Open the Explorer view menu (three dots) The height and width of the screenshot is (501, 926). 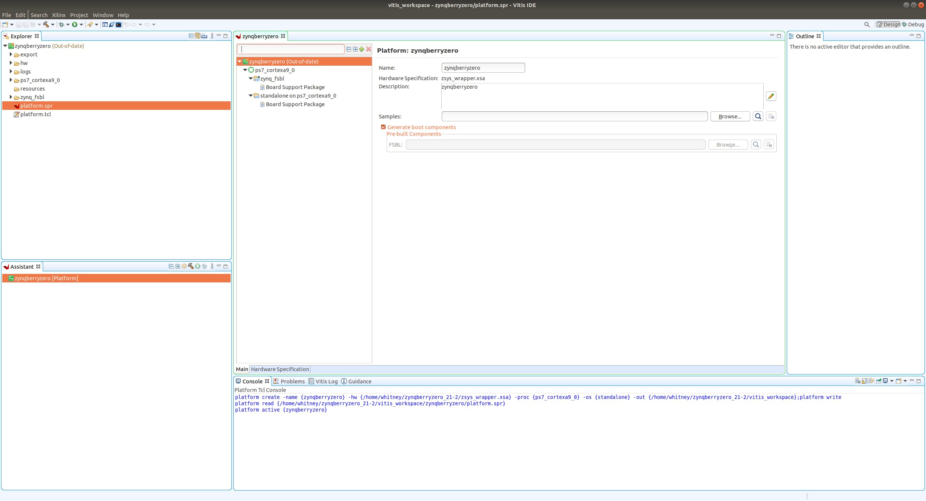coord(212,36)
